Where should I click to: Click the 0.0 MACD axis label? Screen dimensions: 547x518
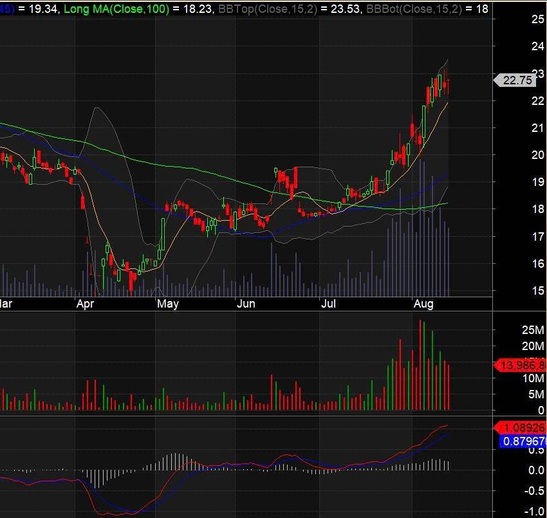pyautogui.click(x=536, y=470)
